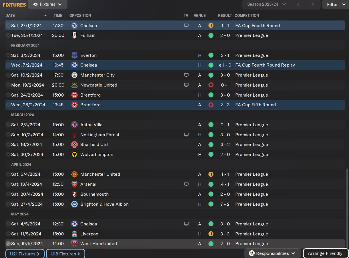Click the draw indicator for the Liverpool match
The image size is (349, 258).
(211, 234)
